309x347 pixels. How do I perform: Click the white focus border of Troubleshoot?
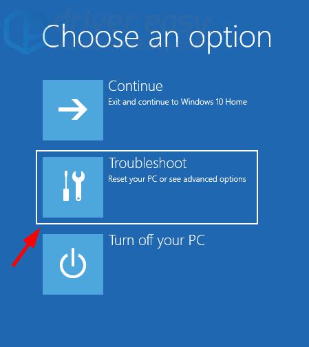click(147, 151)
